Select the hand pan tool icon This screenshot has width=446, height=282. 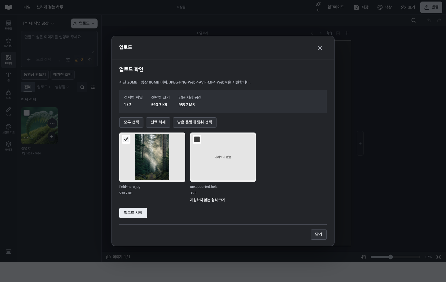364,257
